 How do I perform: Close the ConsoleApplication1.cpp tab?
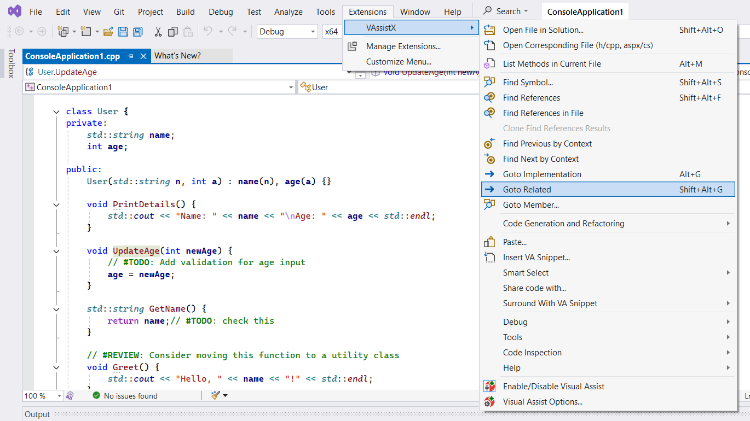(x=143, y=56)
